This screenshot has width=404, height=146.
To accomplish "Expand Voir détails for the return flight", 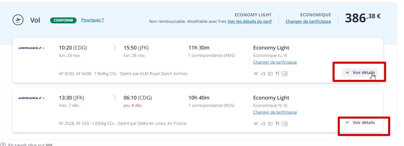I will pos(360,123).
